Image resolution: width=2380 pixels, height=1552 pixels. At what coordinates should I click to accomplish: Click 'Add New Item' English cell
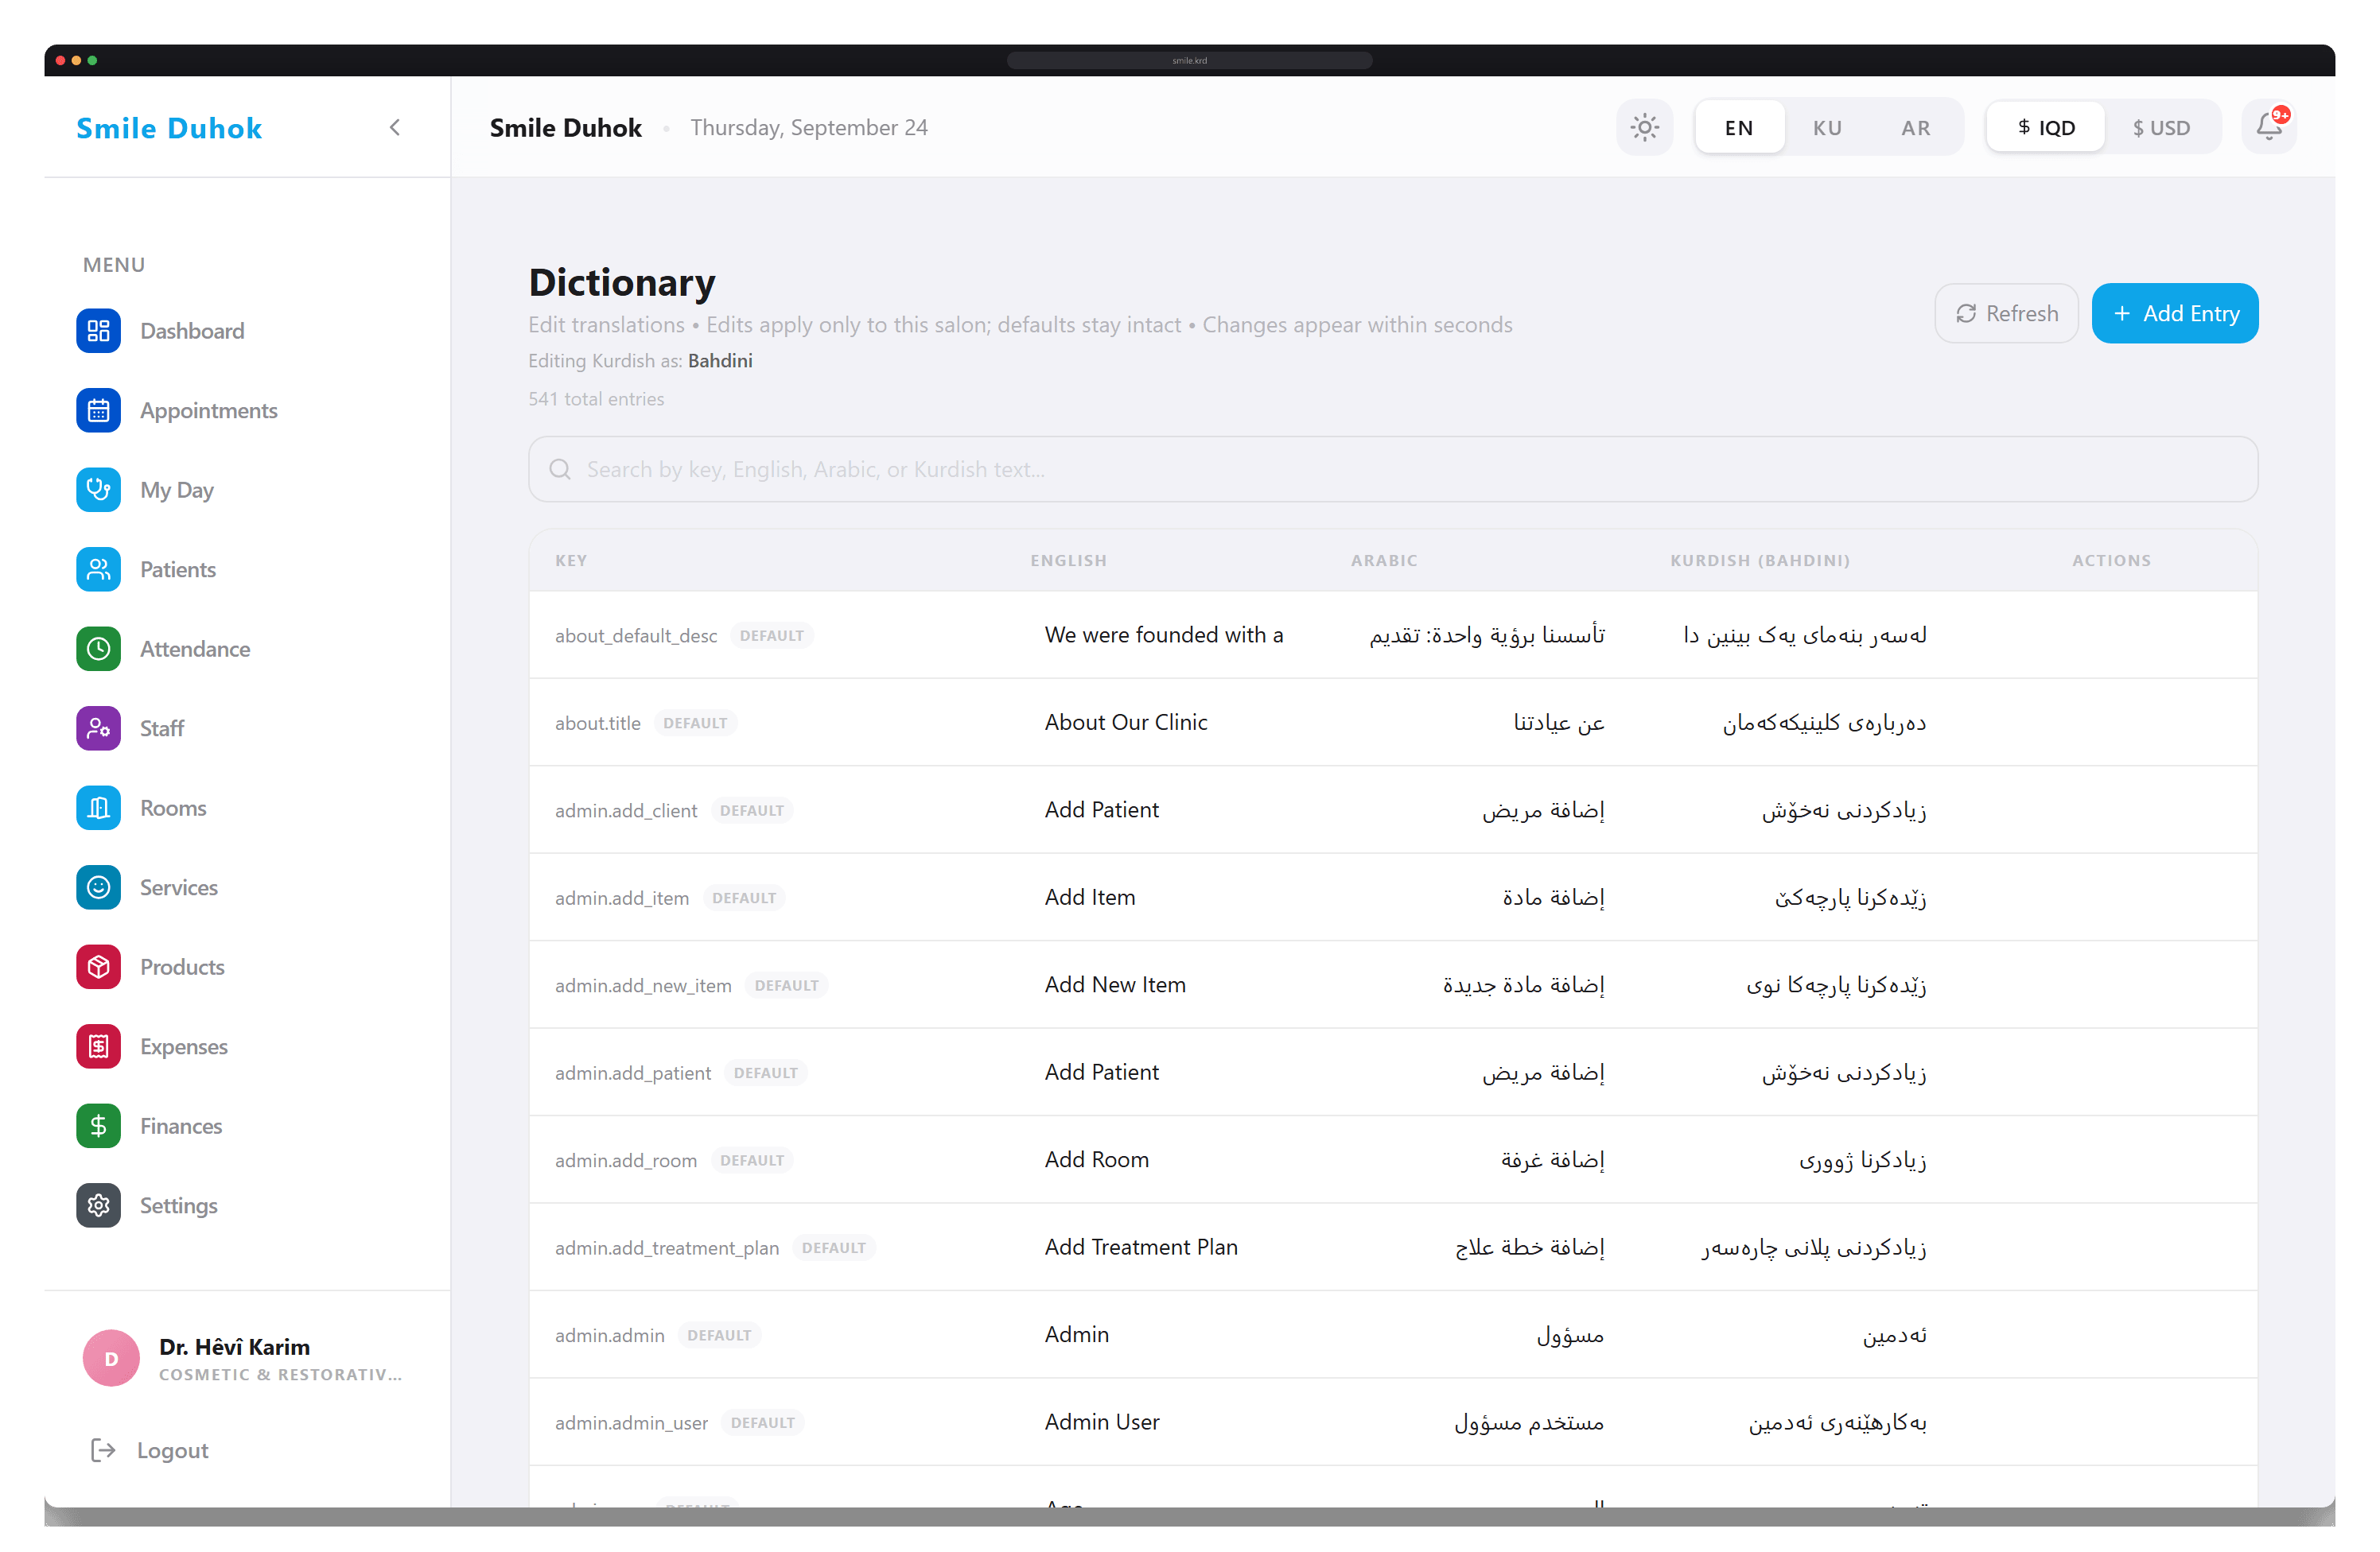click(x=1115, y=984)
